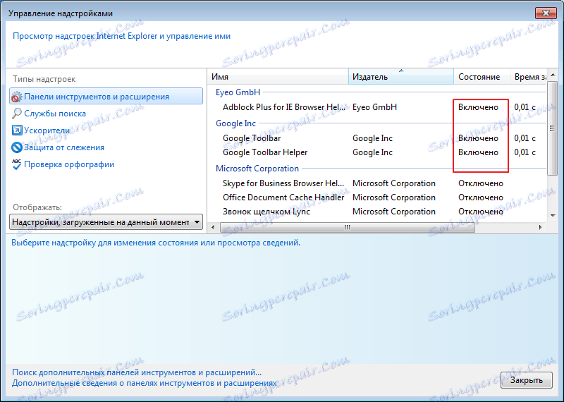Select 'Защита от слежения' add-on type
This screenshot has height=402, width=564.
pyautogui.click(x=64, y=147)
